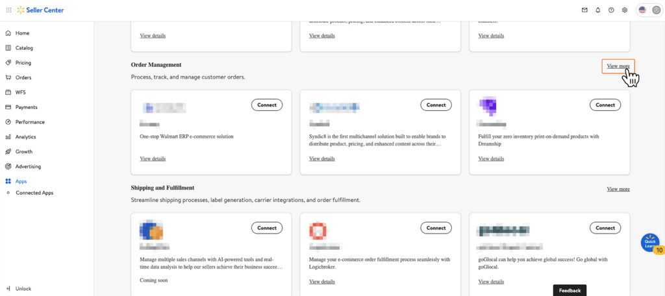Open notifications bell icon
Viewport: 665px width, 296px height.
(598, 10)
